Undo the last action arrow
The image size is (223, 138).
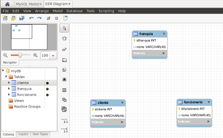point(32,18)
